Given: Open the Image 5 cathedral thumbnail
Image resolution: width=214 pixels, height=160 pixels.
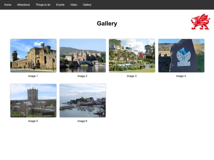Looking at the screenshot, I should (x=33, y=101).
